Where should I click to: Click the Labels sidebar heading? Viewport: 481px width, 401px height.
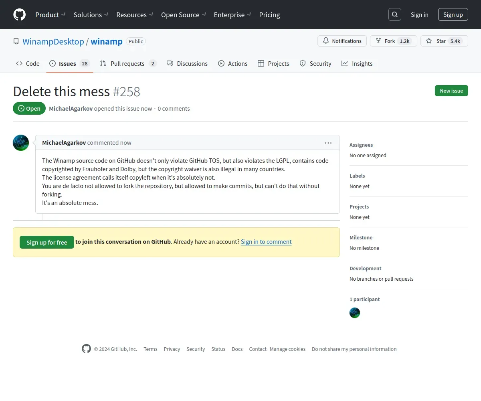point(357,176)
